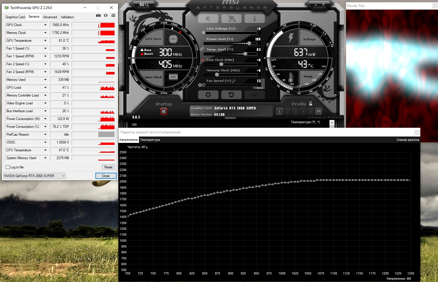Click the Core Voltage slider handle
The width and height of the screenshot is (438, 282).
point(204,33)
